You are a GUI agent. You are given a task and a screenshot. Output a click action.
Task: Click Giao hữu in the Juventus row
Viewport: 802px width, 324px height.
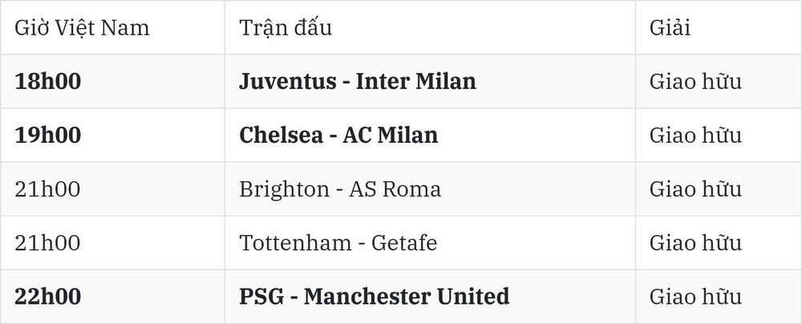(x=695, y=81)
